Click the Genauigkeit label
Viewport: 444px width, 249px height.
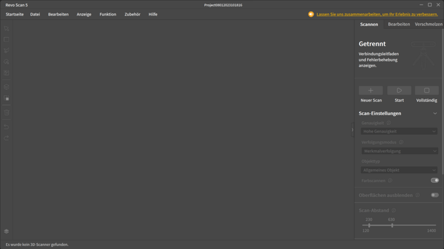tap(373, 123)
